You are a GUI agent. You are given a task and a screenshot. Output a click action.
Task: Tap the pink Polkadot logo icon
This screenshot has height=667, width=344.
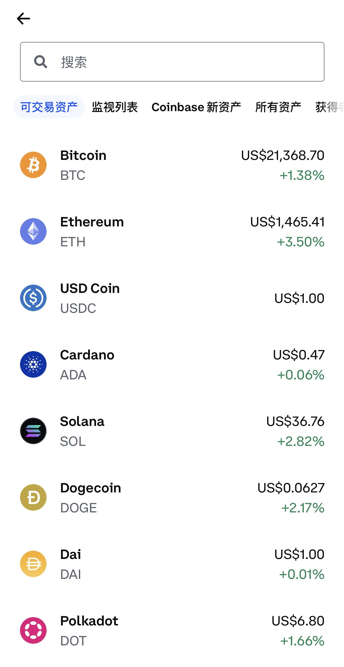33,630
